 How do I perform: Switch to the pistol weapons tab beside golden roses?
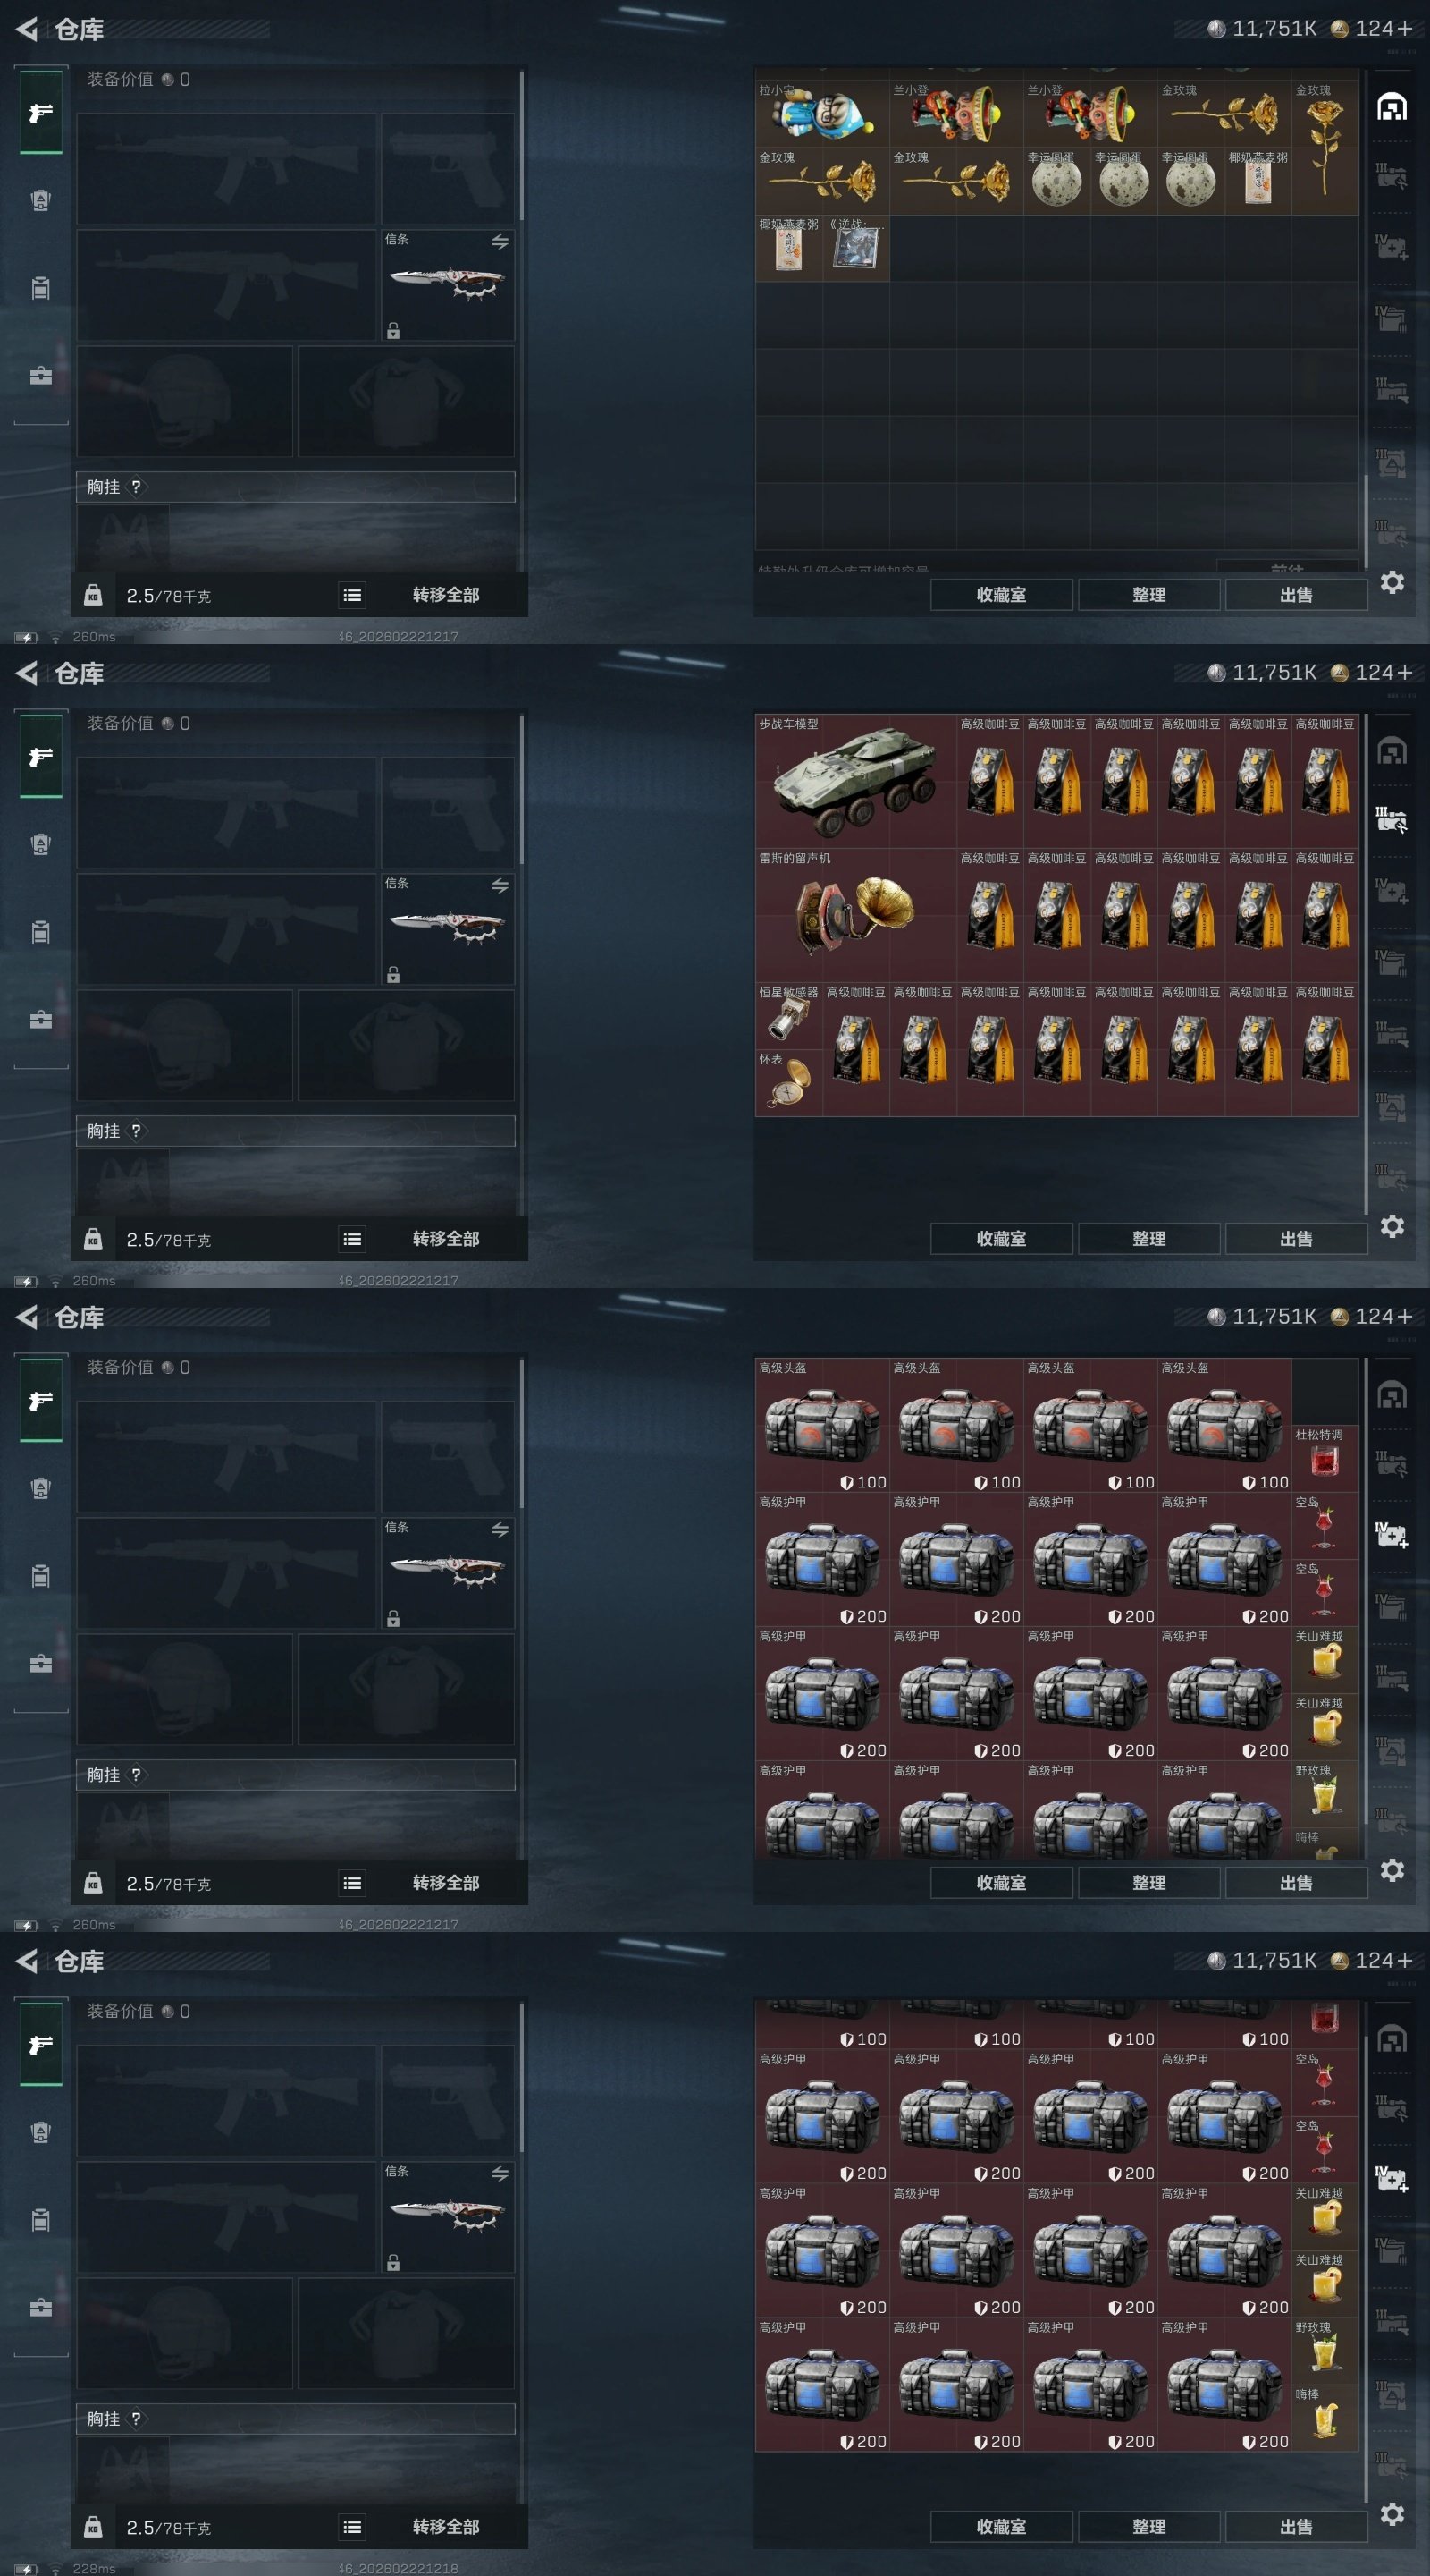point(41,112)
